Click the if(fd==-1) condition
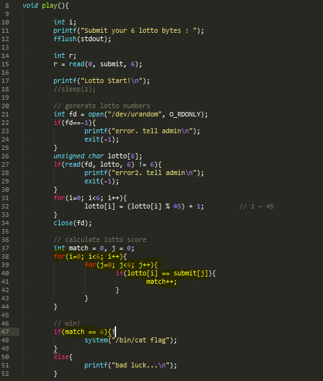Viewport: 323px width, 381px height. pos(75,122)
